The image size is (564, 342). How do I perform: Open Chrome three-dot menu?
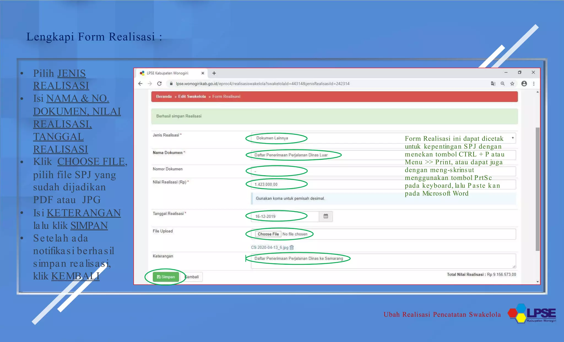[534, 84]
